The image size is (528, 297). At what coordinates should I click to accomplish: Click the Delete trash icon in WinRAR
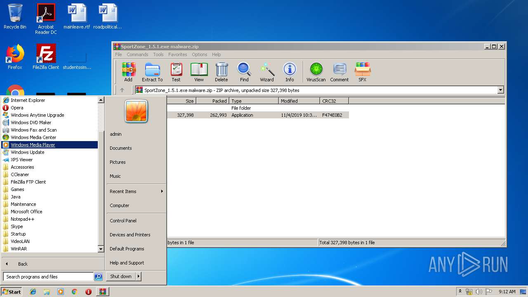[222, 72]
